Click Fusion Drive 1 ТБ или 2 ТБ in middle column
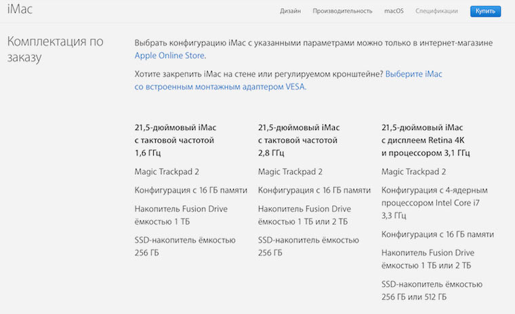Image resolution: width=515 pixels, height=314 pixels. [304, 215]
